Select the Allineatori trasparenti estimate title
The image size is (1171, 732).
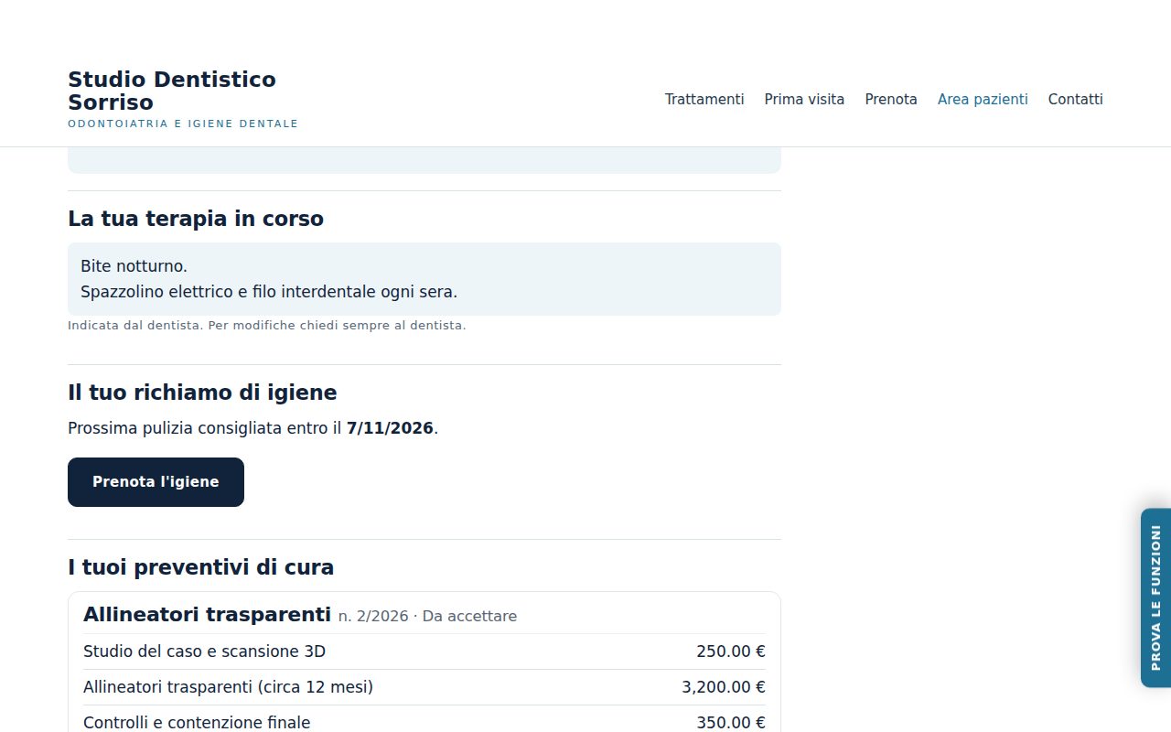tap(207, 614)
